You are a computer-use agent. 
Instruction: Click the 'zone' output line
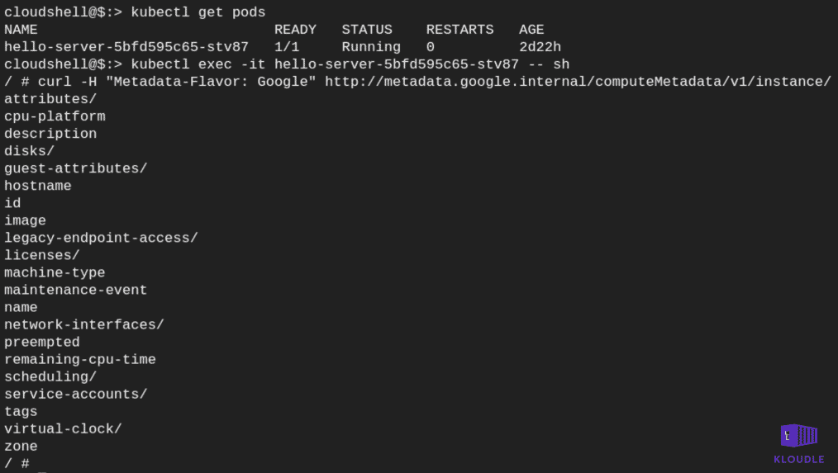point(21,447)
